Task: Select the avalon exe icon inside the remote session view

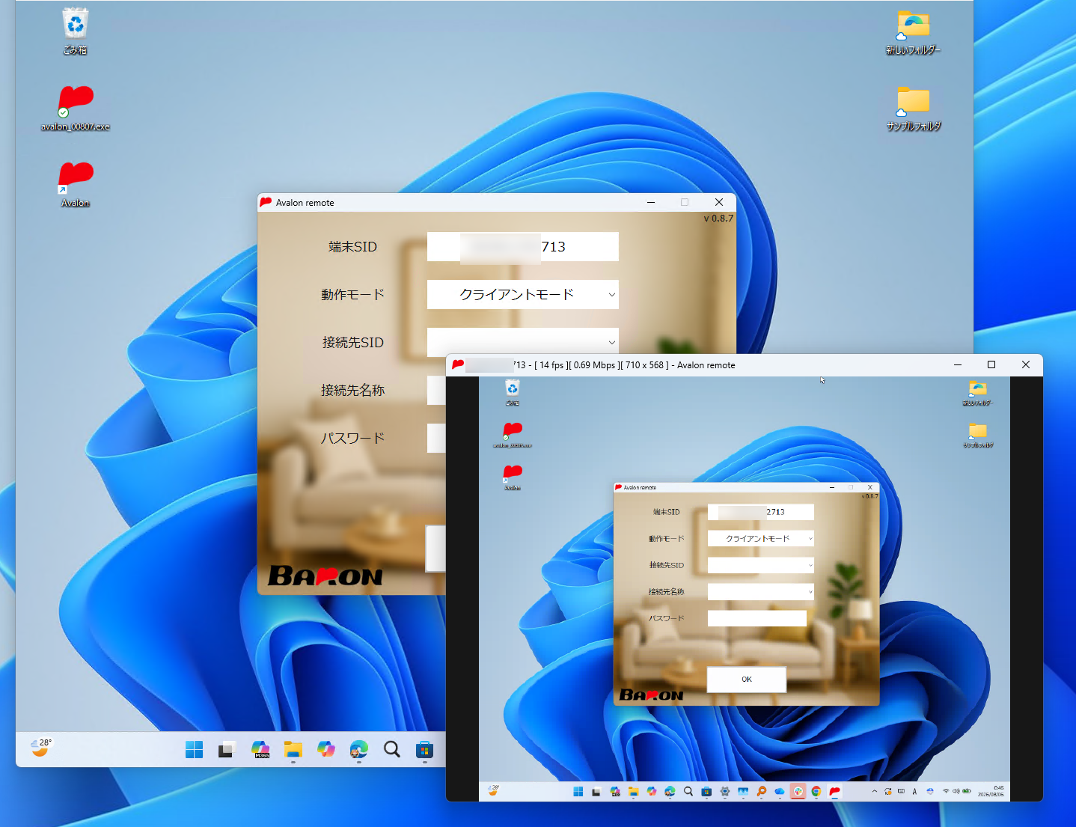Action: click(x=513, y=434)
